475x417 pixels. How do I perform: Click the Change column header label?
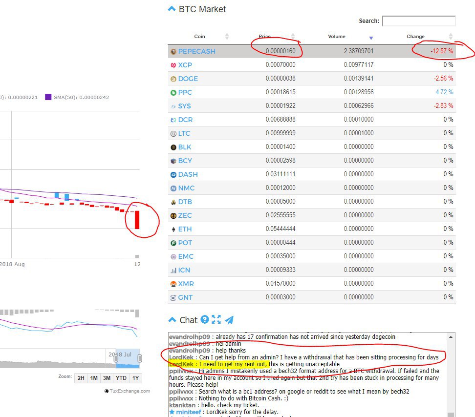pyautogui.click(x=415, y=37)
